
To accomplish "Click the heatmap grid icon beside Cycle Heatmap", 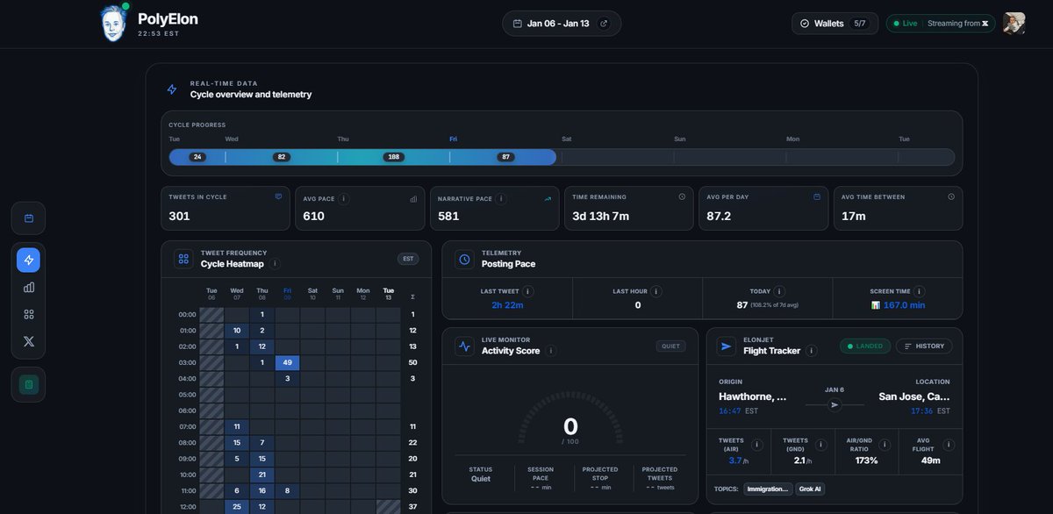I will point(183,257).
